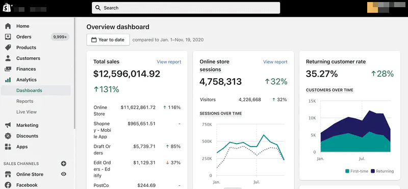Click the 9,999+ orders badge

point(60,37)
